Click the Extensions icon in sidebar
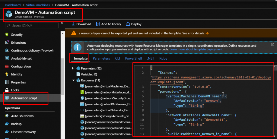The image size is (277, 139). point(7,42)
